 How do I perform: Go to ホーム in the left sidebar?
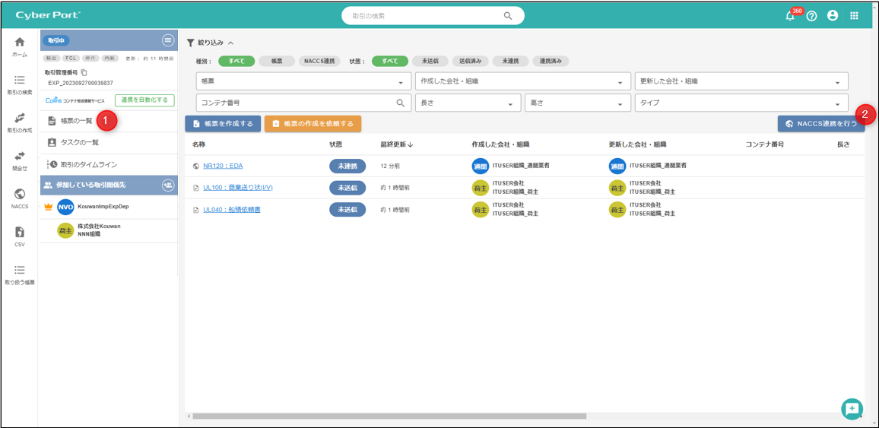pyautogui.click(x=20, y=46)
